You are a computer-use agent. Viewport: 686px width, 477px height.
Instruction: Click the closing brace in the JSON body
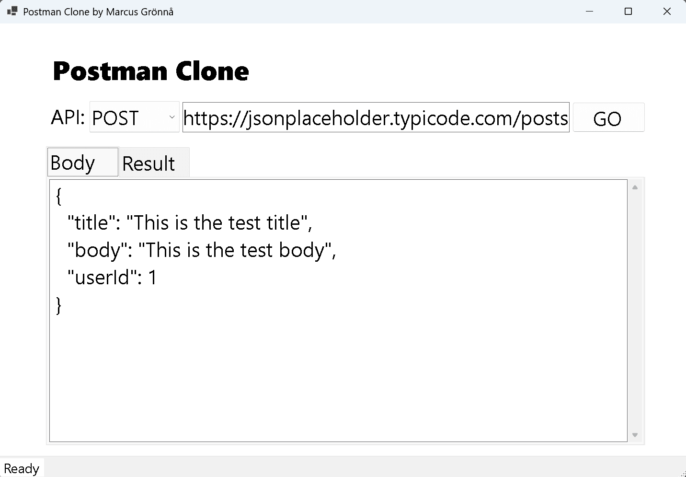(58, 305)
